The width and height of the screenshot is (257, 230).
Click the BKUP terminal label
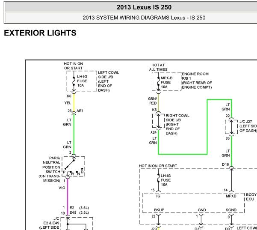159,210
